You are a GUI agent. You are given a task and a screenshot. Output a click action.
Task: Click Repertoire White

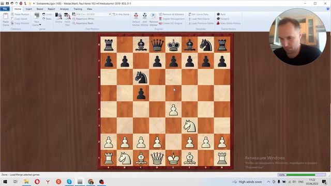click(x=83, y=19)
